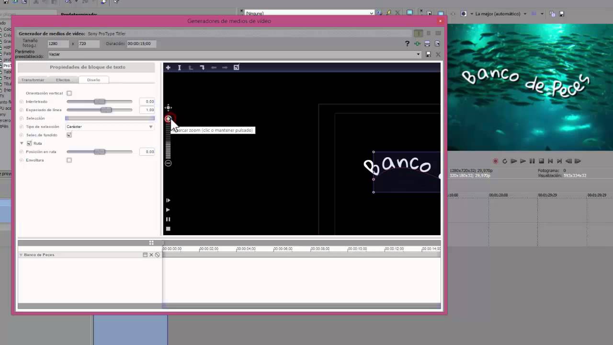Select the Diseño tab

(93, 80)
